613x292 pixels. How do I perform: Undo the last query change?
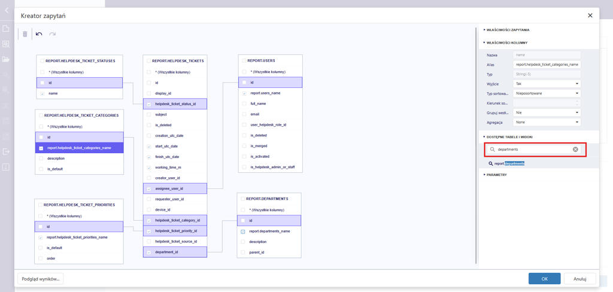point(39,34)
